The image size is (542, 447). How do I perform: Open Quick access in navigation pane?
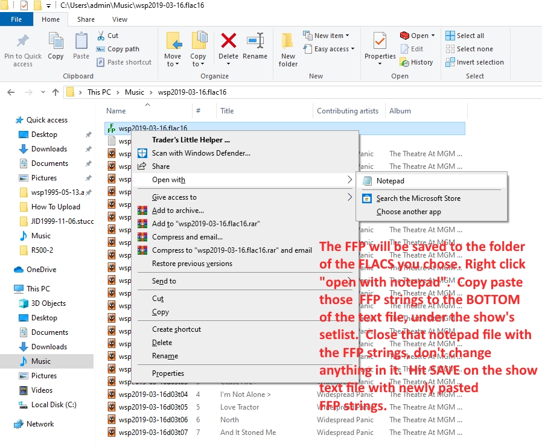tap(42, 120)
